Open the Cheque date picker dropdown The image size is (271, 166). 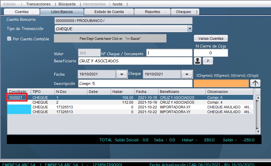187,74
